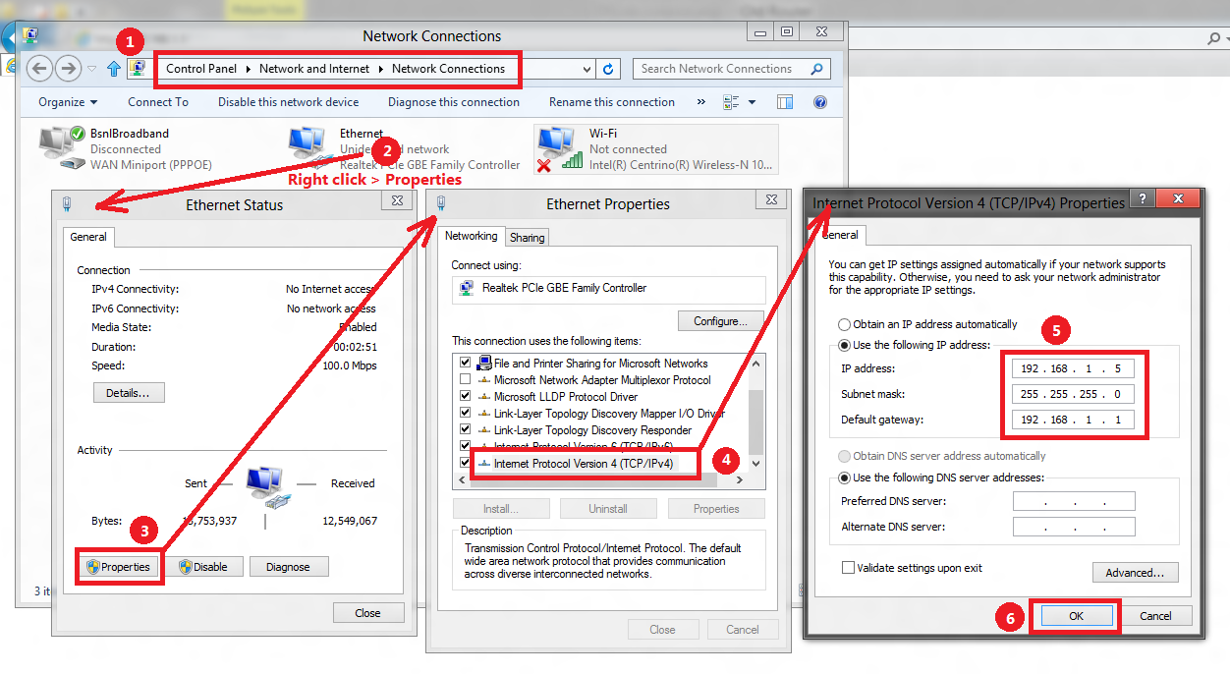
Task: Toggle Microsoft LLDP Protocol Driver checkbox
Action: (466, 397)
